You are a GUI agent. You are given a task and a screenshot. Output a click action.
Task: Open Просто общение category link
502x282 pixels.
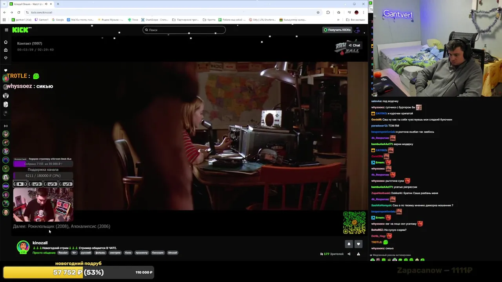tap(44, 253)
